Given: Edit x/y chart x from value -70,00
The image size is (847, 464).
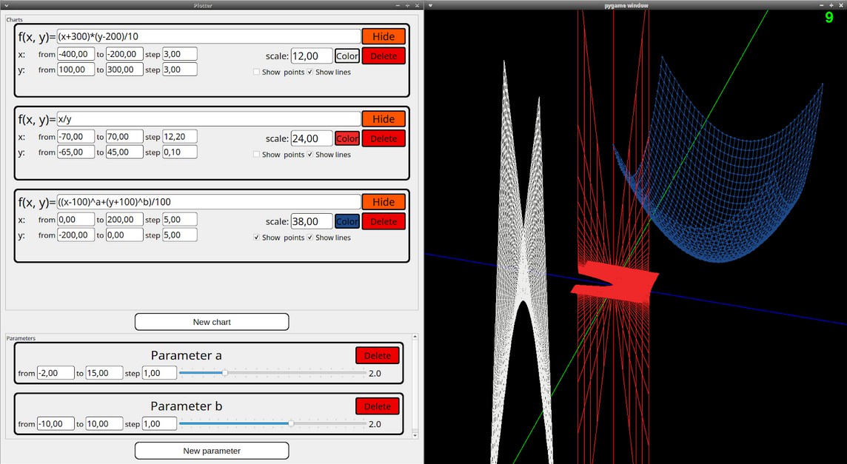Looking at the screenshot, I should [76, 137].
